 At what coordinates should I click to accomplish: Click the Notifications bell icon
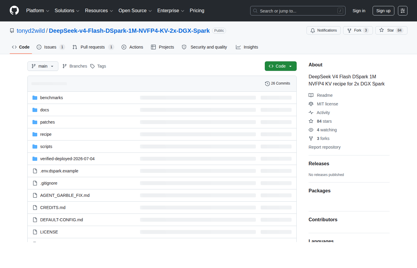pos(313,30)
